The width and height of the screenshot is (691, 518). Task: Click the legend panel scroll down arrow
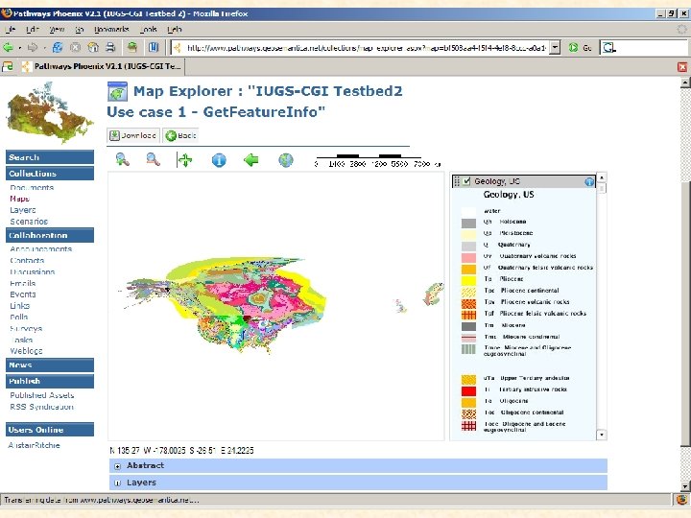click(602, 436)
